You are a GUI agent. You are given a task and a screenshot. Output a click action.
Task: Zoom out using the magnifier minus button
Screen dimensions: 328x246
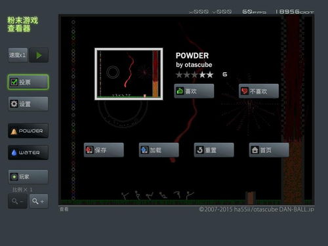18,201
